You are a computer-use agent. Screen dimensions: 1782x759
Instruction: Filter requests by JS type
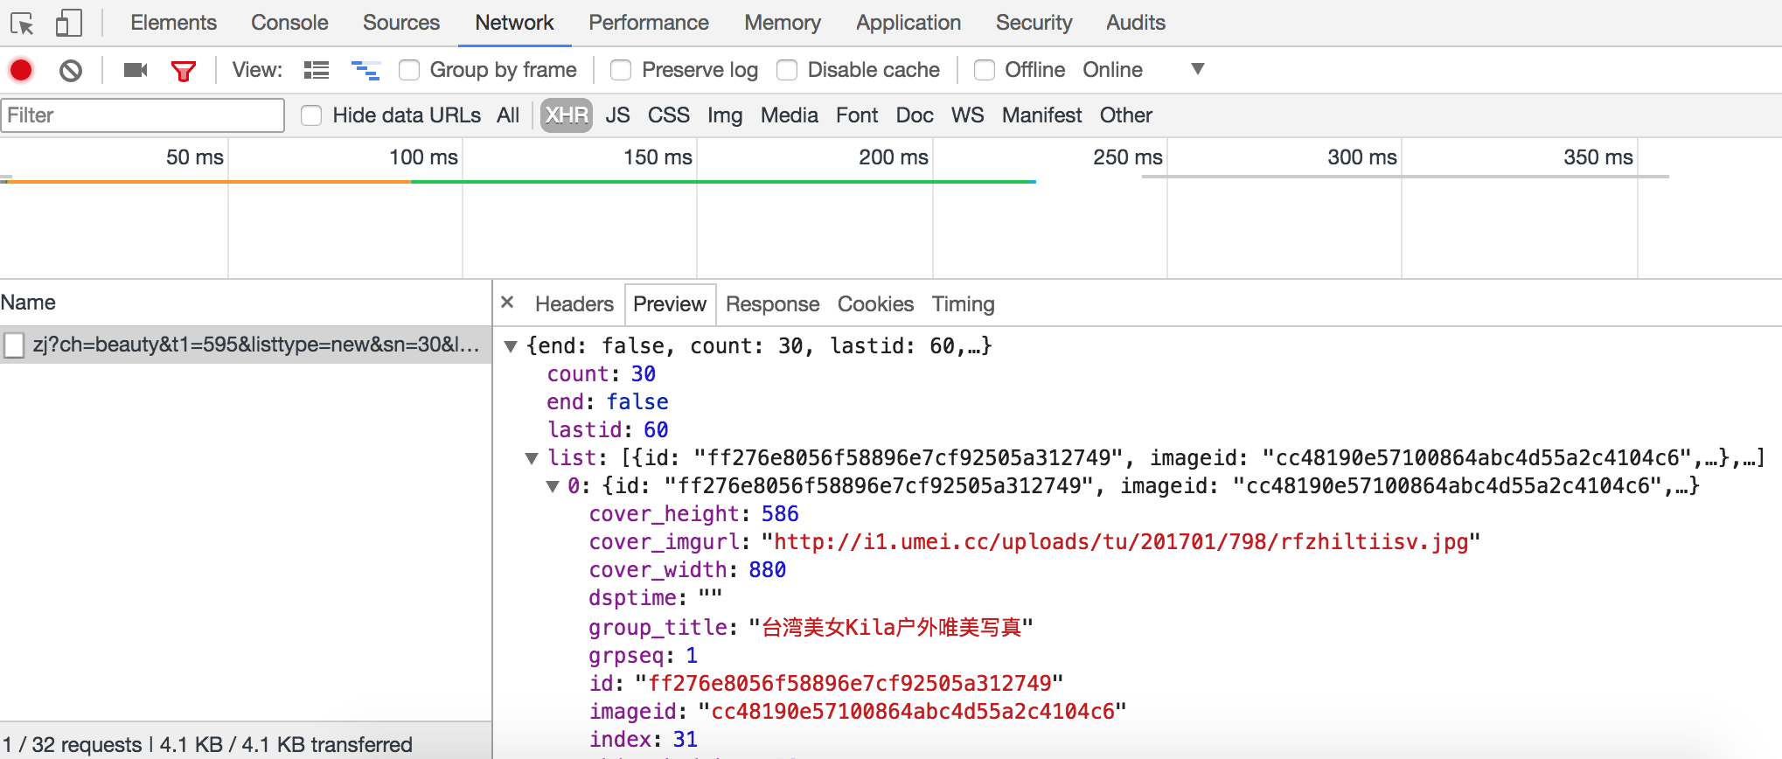tap(617, 115)
